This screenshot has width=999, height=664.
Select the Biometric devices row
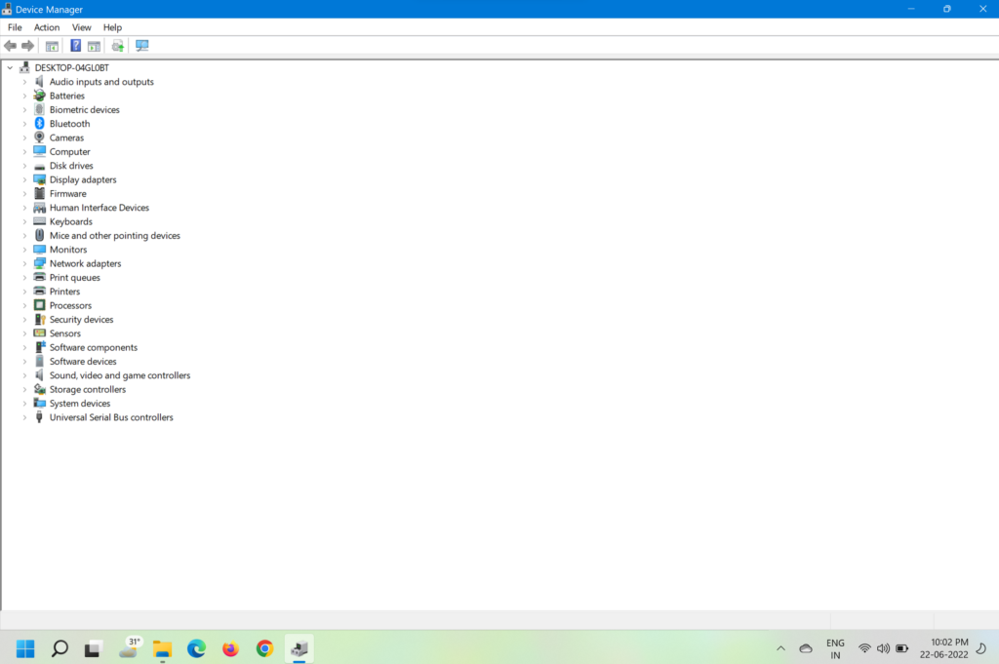click(x=85, y=109)
